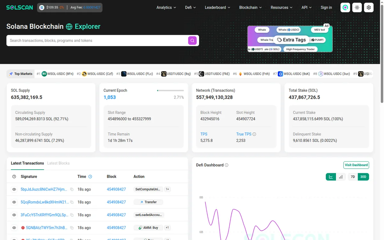Click the purple search magnifier button
The height and width of the screenshot is (240, 384).
click(x=192, y=41)
